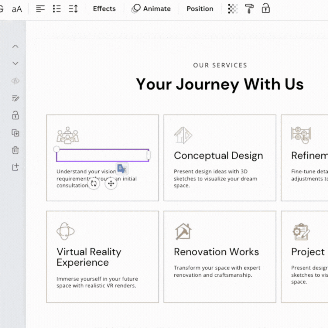The width and height of the screenshot is (328, 328).
Task: Select the copy style paint roller
Action: (x=249, y=9)
